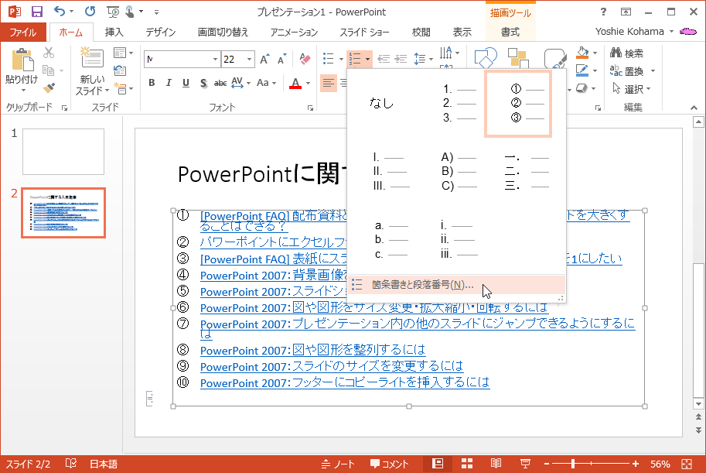
Task: Click the Save icon in quick access toolbar
Action: [37, 12]
